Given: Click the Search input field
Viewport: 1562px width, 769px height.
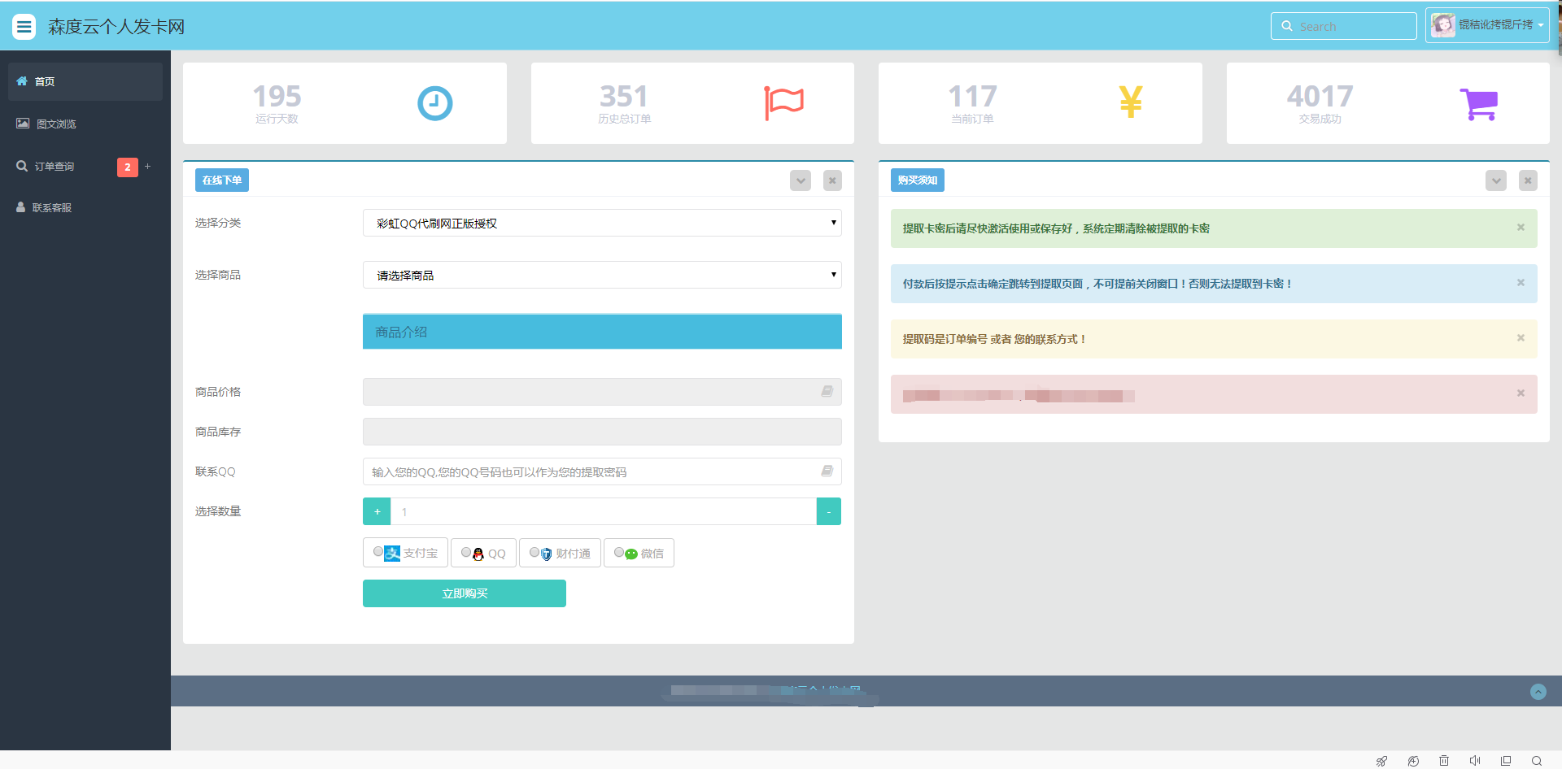Looking at the screenshot, I should point(1344,26).
